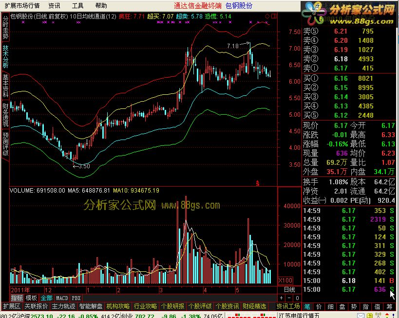Screen dimensions: 399x318
Task: Select the 笔 tick panel tab
Action: click(307, 306)
